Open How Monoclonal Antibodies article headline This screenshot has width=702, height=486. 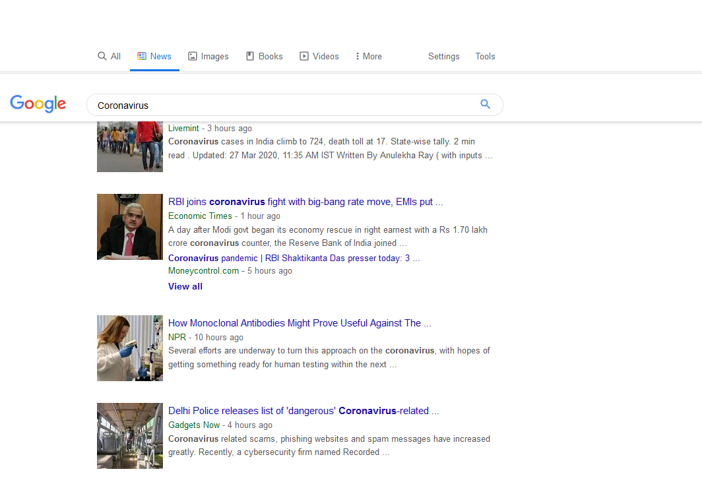(300, 323)
